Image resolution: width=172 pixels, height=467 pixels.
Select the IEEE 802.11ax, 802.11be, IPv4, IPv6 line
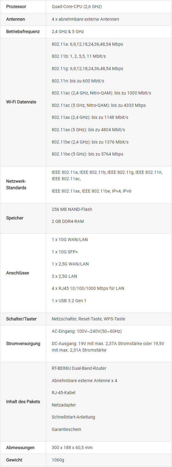click(92, 191)
